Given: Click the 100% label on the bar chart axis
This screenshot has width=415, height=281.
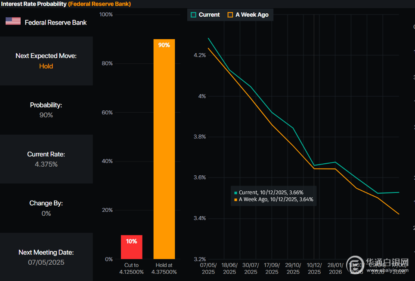Looking at the screenshot, I should (x=106, y=15).
